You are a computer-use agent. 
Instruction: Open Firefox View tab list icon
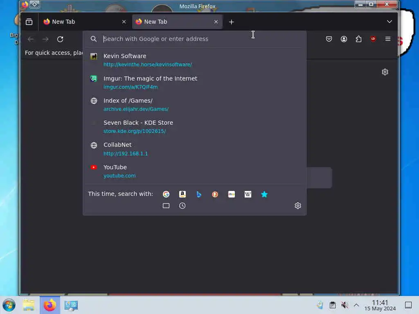(x=29, y=22)
